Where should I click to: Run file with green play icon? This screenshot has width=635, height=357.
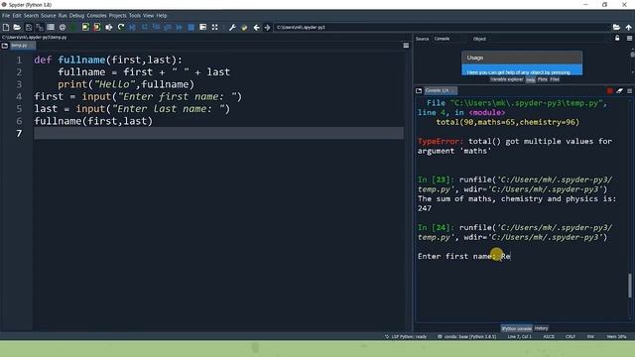73,27
